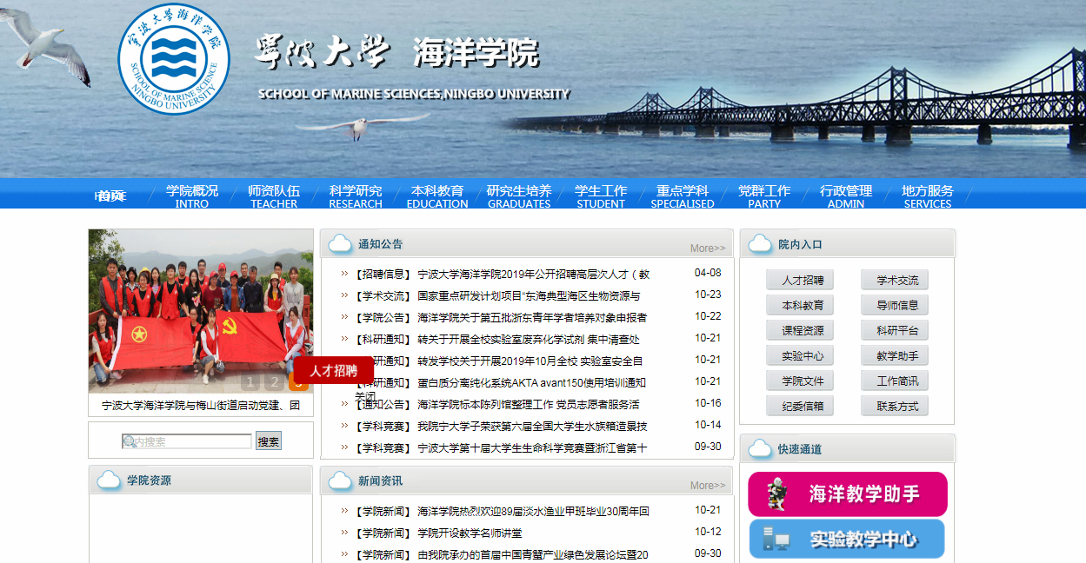
Task: Click the cloud icon beside 通知公告
Action: point(340,244)
